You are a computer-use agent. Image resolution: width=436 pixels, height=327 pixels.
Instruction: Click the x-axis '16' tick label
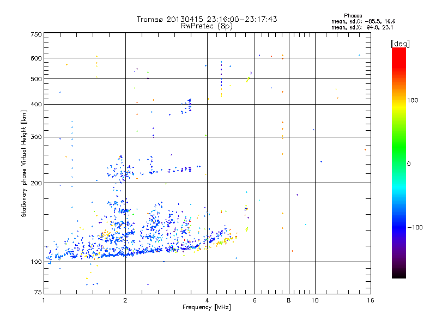tap(371, 300)
